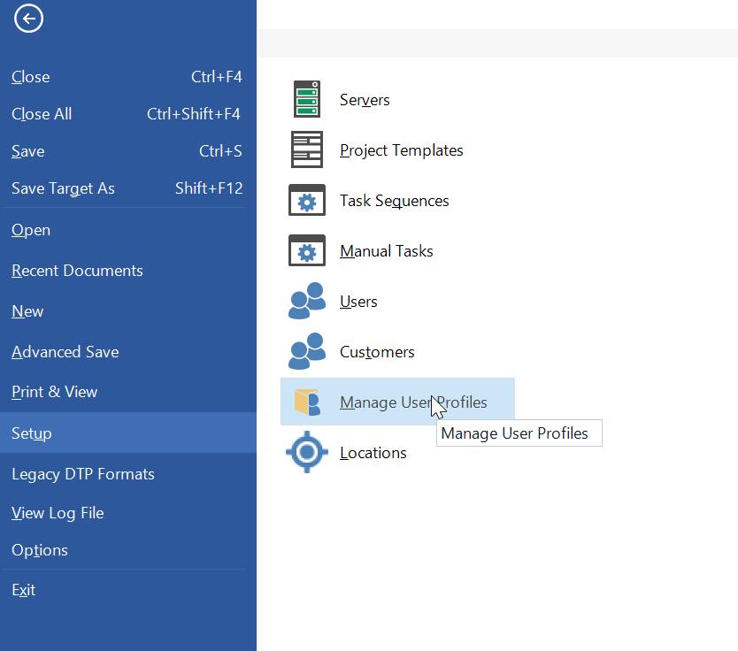Viewport: 738px width, 651px height.
Task: Select the New menu entry
Action: pyautogui.click(x=128, y=311)
